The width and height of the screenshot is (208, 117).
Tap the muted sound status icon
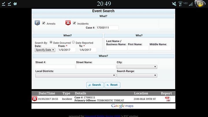pos(174,4)
